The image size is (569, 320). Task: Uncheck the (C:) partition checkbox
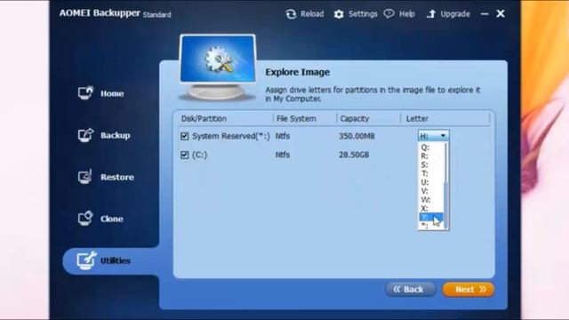(184, 155)
